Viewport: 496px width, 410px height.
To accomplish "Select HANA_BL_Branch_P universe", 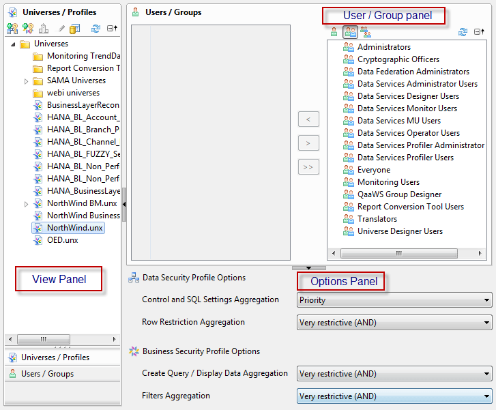I will [x=83, y=130].
